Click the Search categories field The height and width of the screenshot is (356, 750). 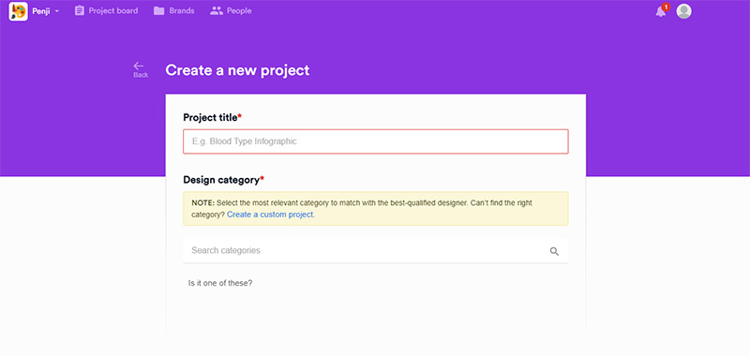point(376,250)
